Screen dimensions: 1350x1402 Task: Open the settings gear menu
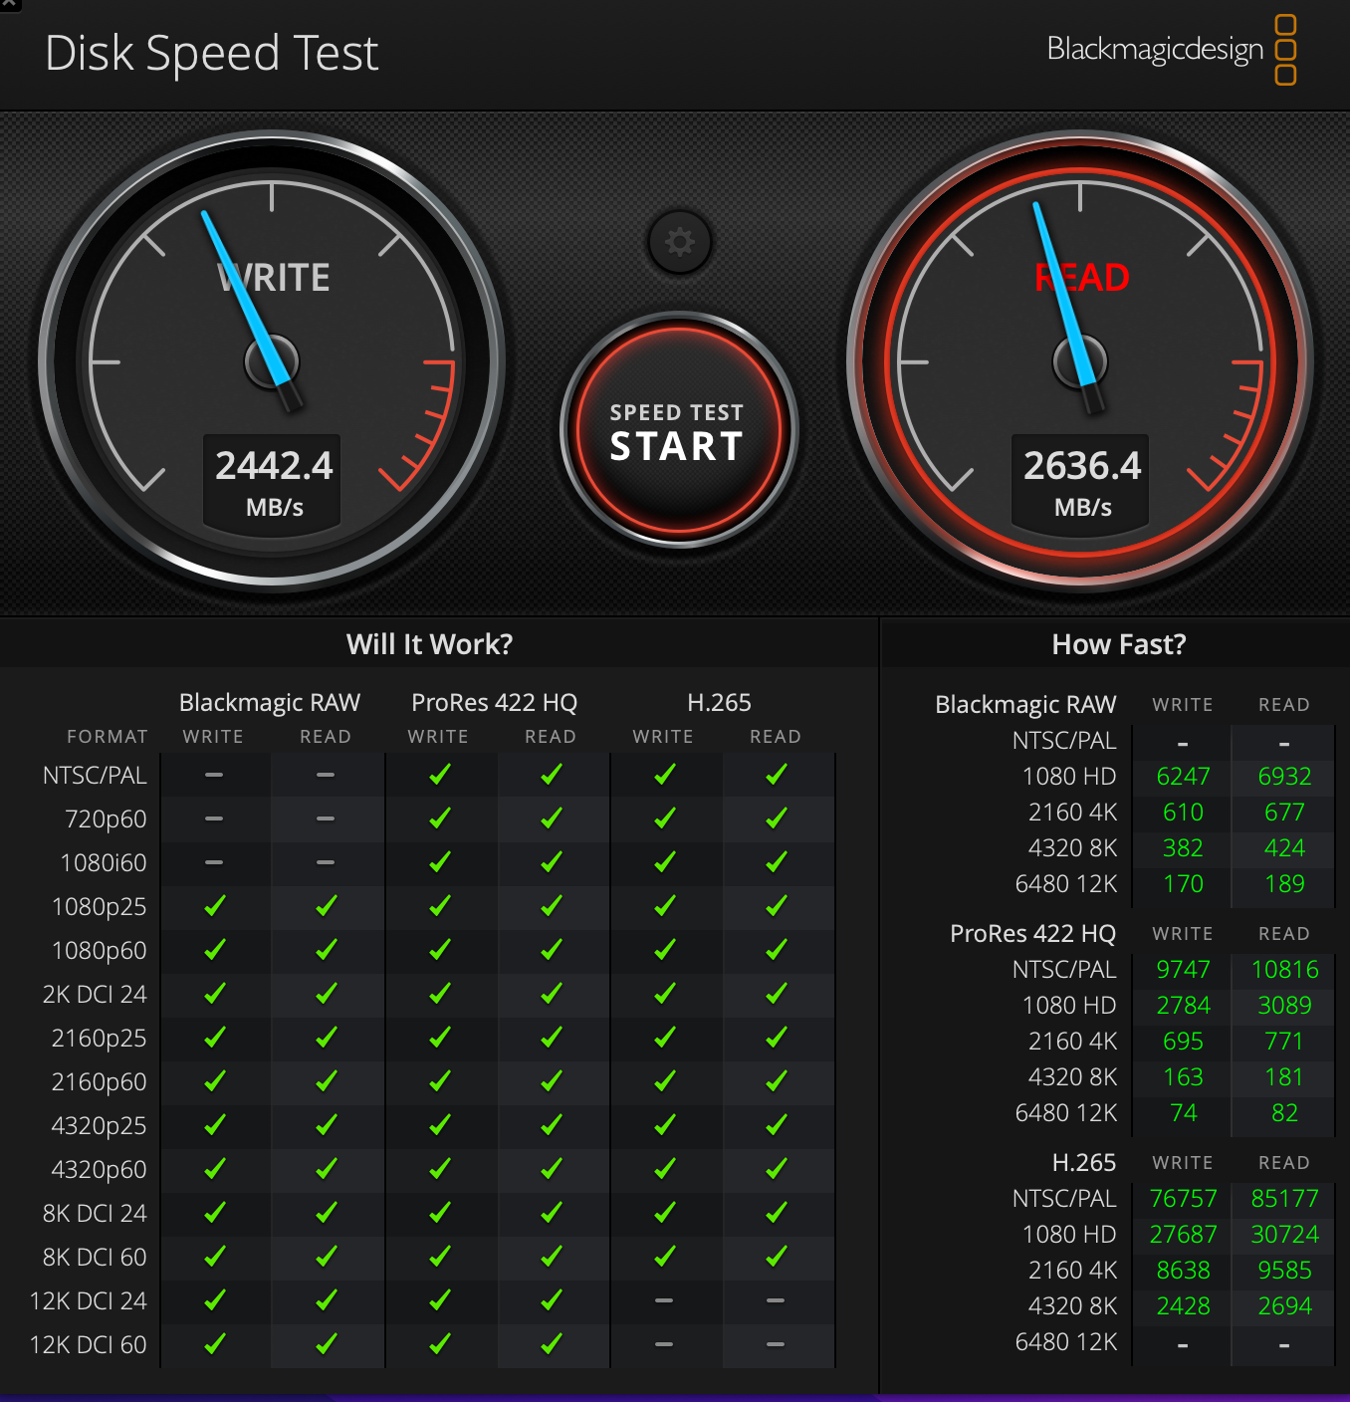tap(679, 242)
